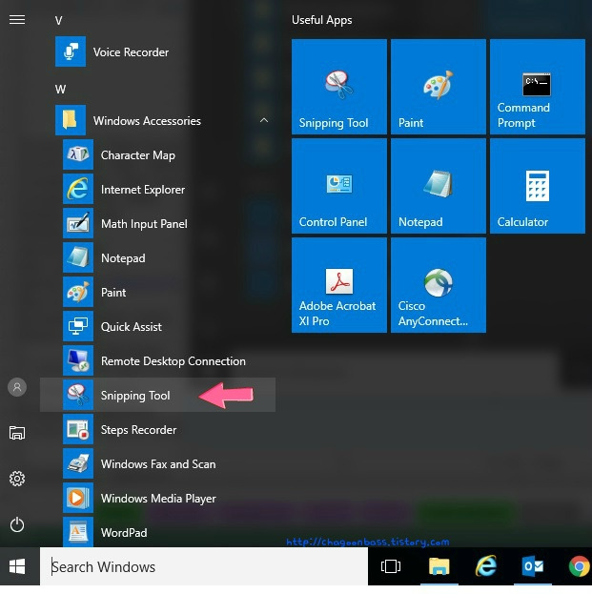Launch Internet Explorer from app list
This screenshot has width=592, height=594.
pos(78,189)
